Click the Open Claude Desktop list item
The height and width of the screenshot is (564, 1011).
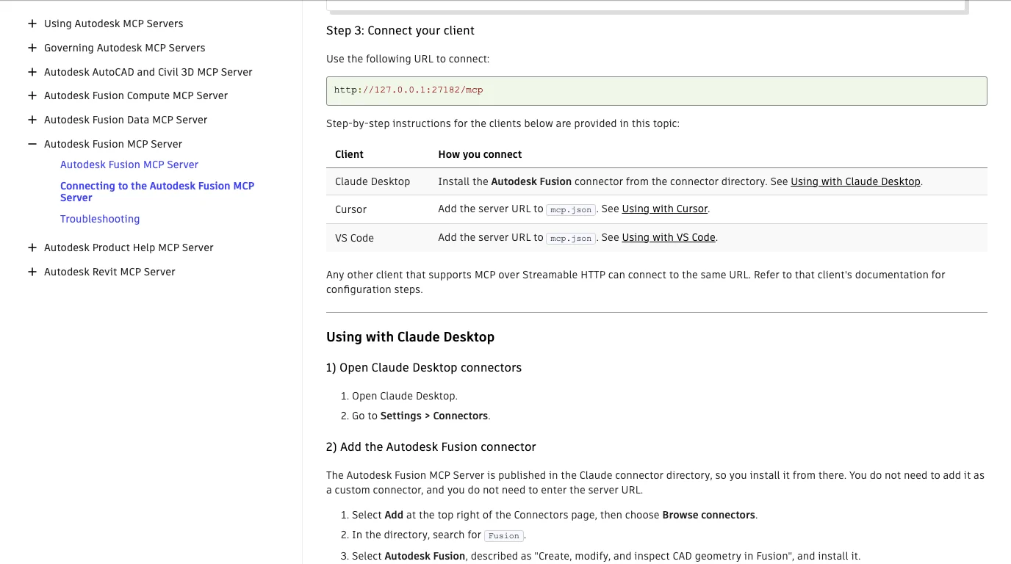click(x=405, y=396)
